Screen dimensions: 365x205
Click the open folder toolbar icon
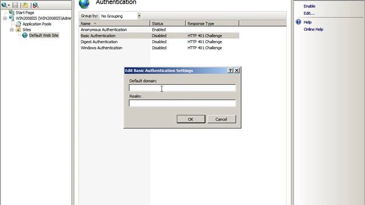point(25,5)
